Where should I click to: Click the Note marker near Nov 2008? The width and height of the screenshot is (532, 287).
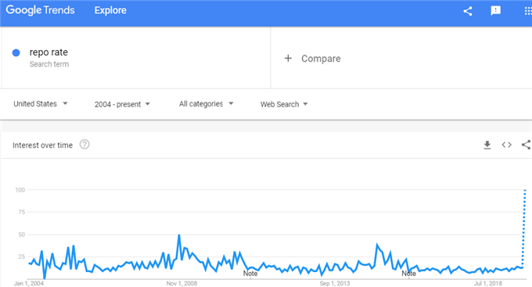point(250,274)
